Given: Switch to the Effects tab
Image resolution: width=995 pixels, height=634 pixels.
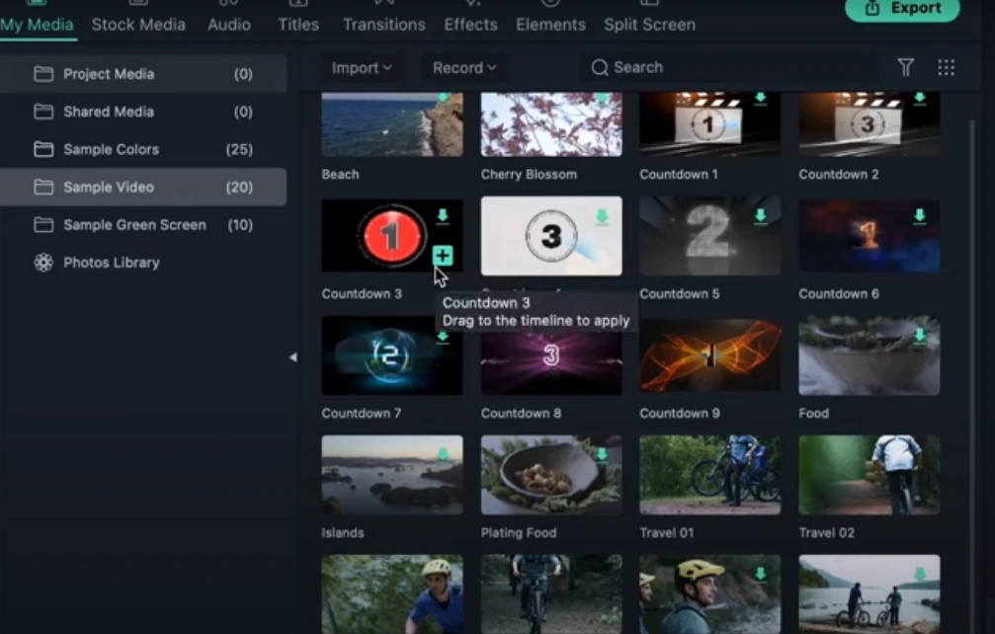Looking at the screenshot, I should [x=470, y=25].
